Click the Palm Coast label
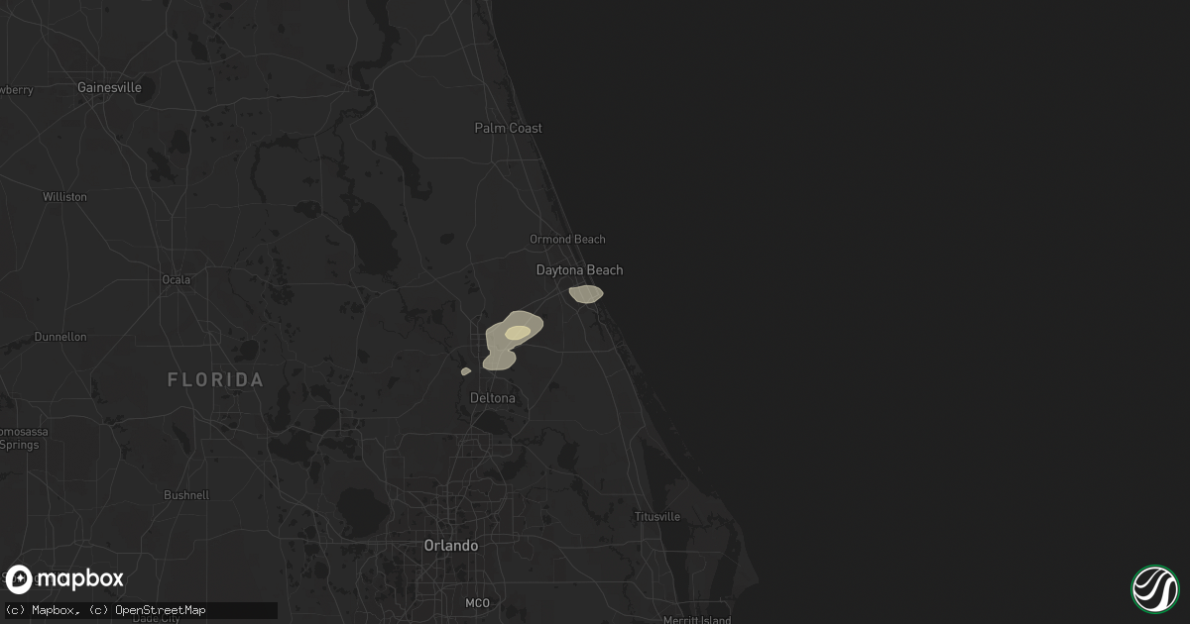 click(x=509, y=128)
